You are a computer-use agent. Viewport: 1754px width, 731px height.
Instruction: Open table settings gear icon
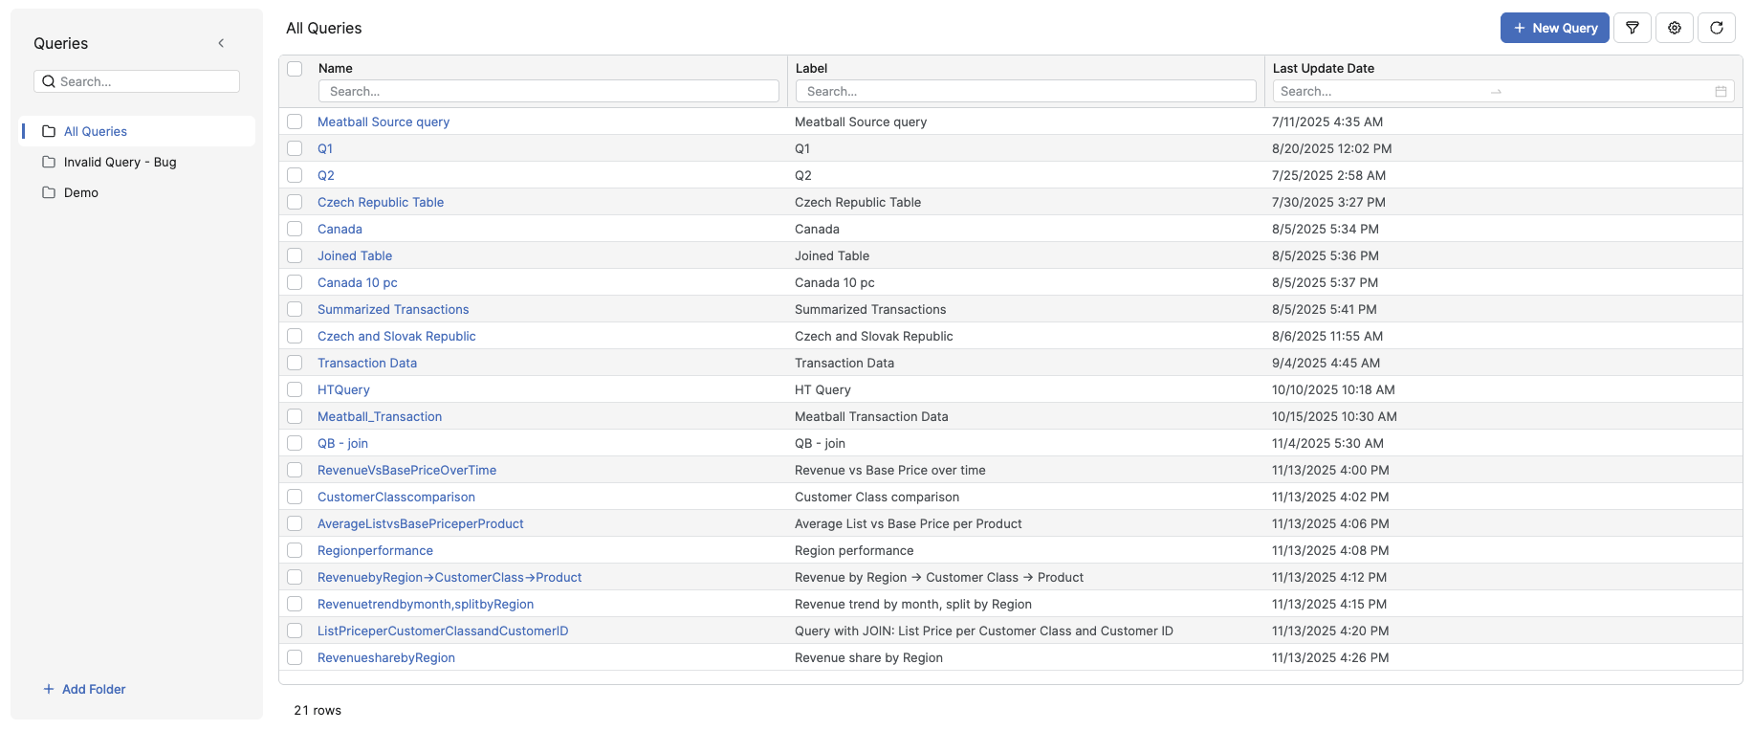[1675, 28]
